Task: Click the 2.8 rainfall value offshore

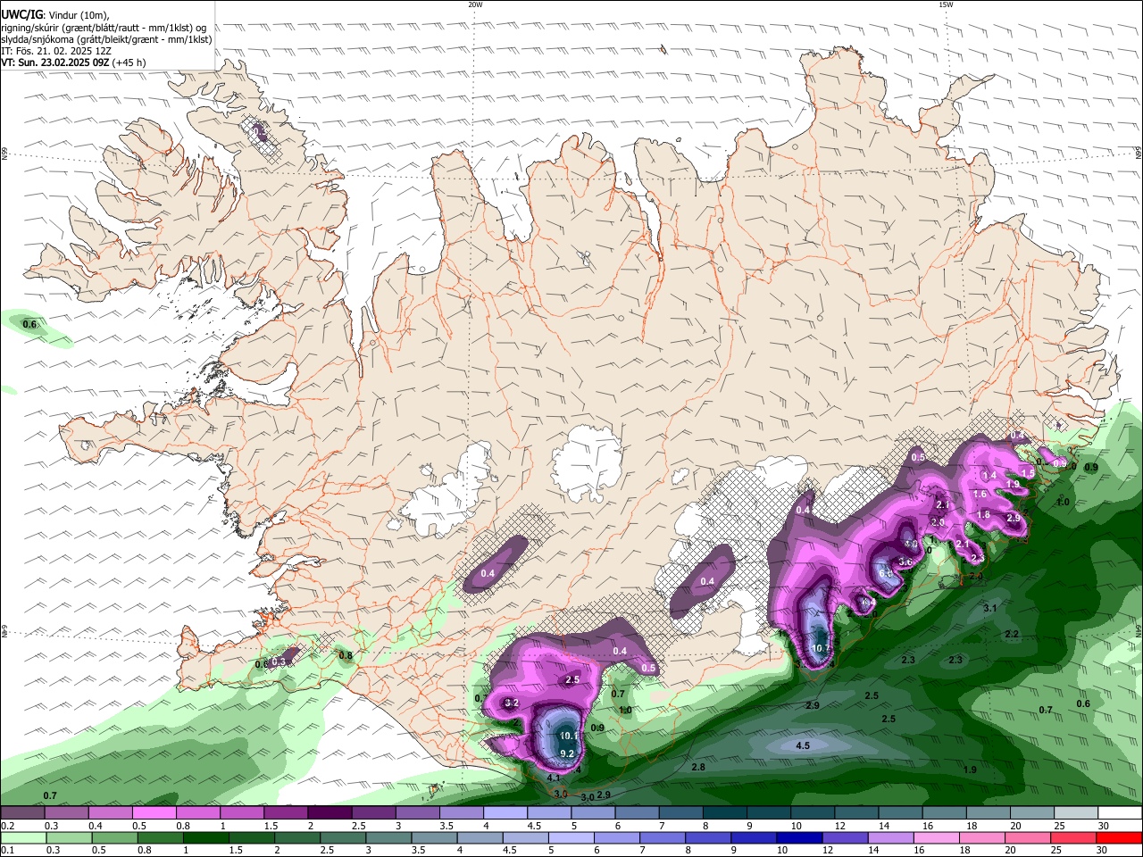Action: (x=698, y=767)
